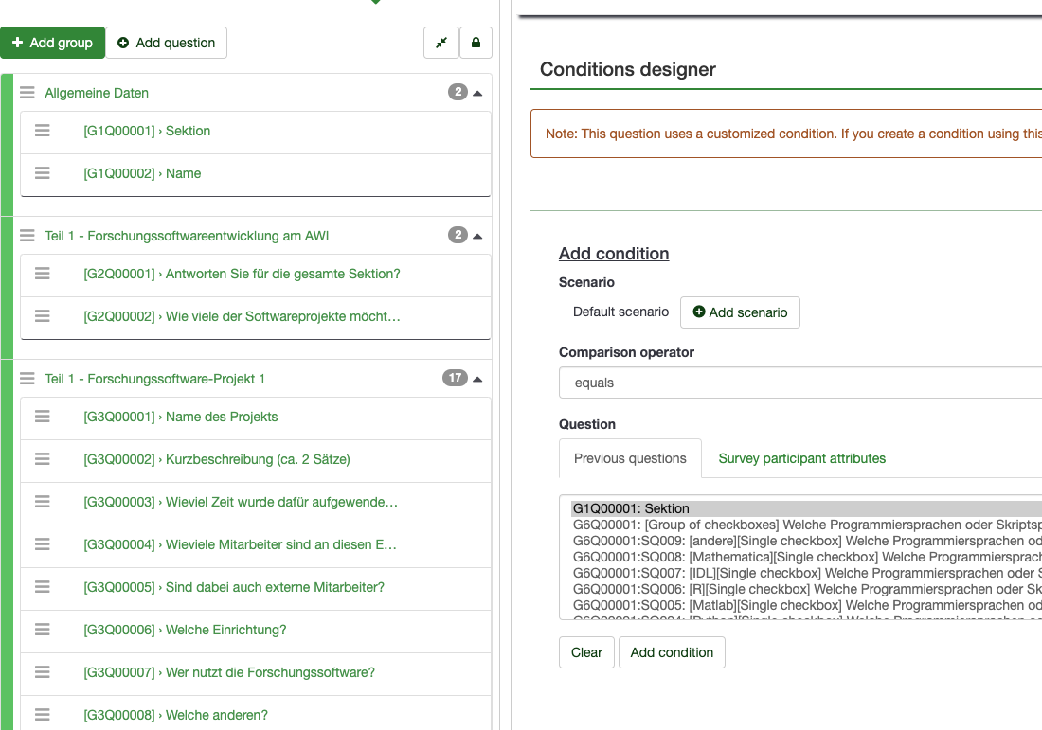Click the collapse all groups icon

(x=441, y=43)
